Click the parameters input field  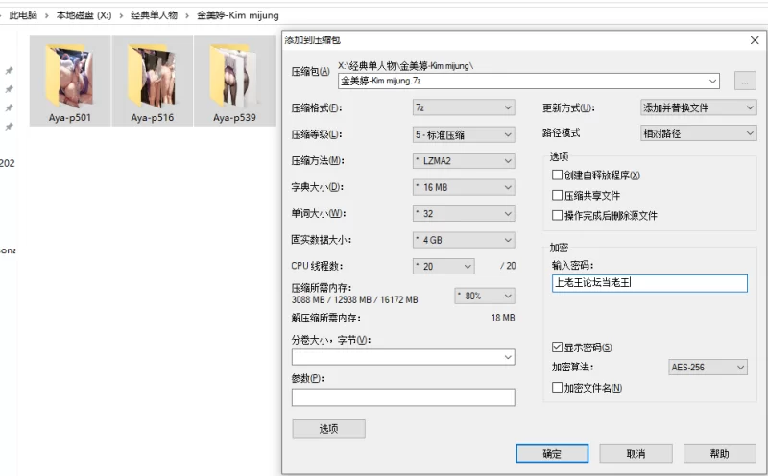[x=403, y=397]
